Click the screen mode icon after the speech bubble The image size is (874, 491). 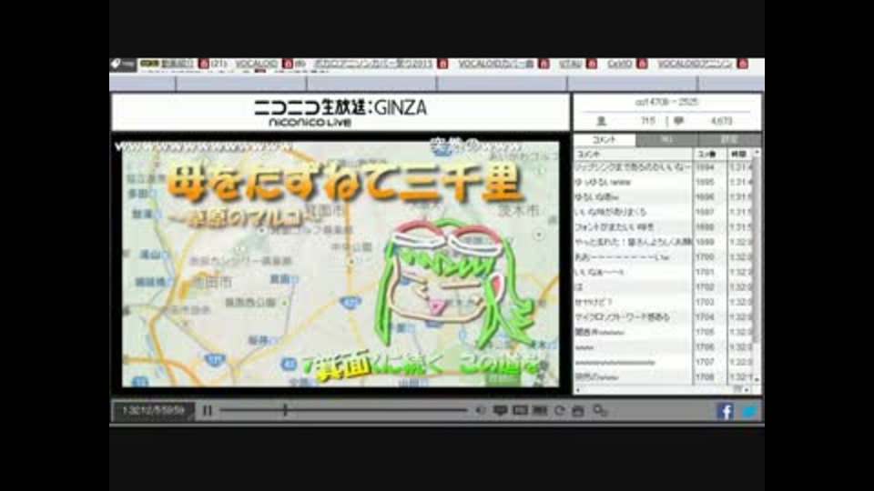tap(520, 411)
